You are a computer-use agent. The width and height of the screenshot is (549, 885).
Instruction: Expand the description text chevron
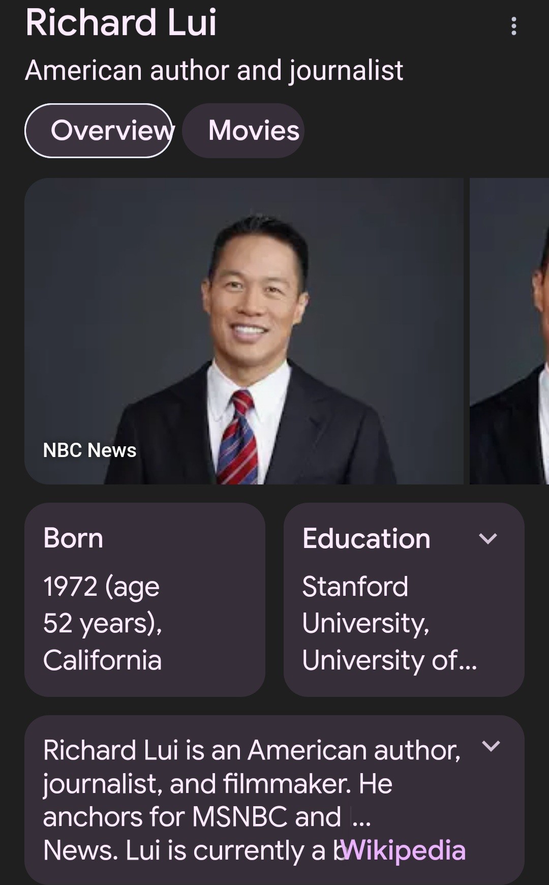pos(491,746)
